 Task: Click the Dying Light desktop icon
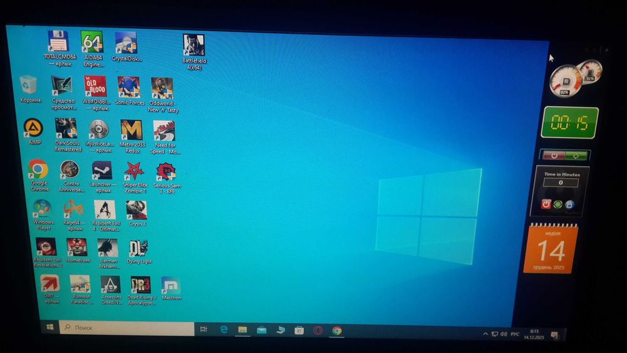pyautogui.click(x=139, y=249)
